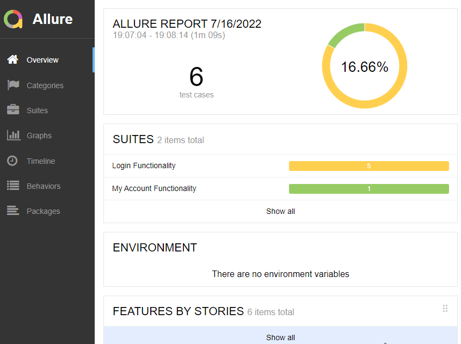
Task: Click the green passed bar showing 1
Action: [x=368, y=189]
